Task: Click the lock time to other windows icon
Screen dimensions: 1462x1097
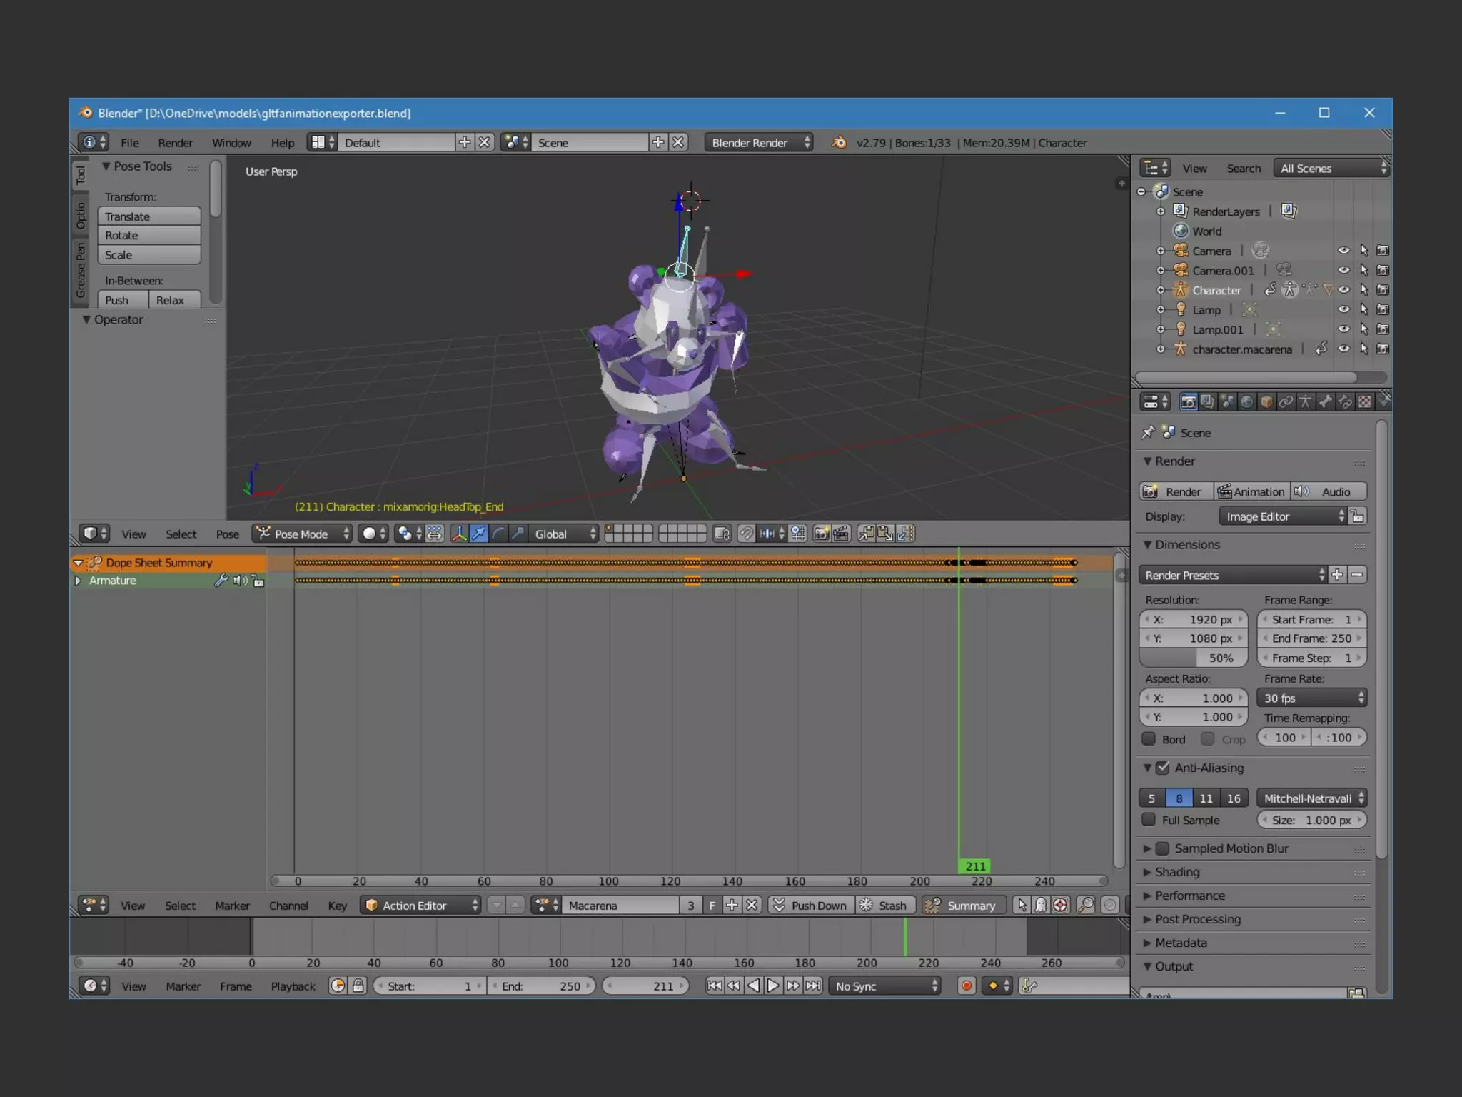Action: tap(358, 986)
